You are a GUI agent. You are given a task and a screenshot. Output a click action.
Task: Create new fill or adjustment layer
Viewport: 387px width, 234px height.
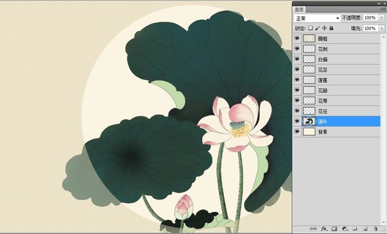click(x=345, y=229)
